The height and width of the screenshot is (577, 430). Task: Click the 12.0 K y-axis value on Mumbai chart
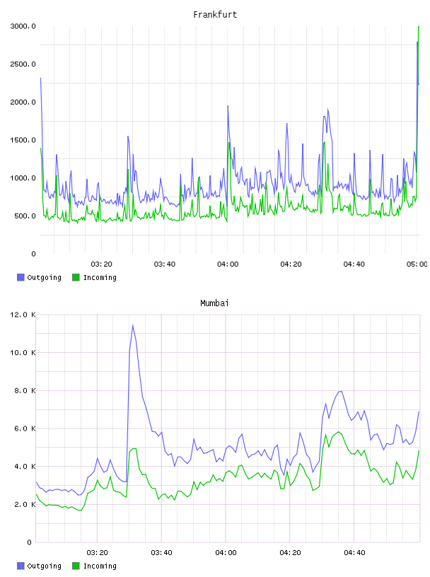pyautogui.click(x=23, y=315)
